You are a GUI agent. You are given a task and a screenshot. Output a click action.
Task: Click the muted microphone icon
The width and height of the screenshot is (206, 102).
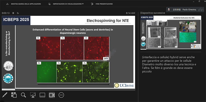point(169,9)
